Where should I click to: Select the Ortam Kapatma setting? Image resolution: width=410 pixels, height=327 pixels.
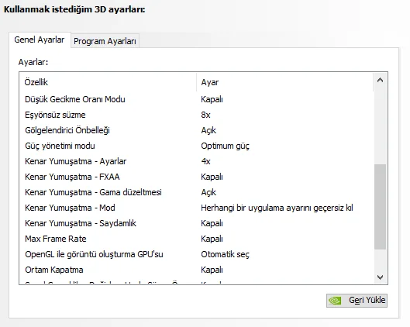[197, 270]
